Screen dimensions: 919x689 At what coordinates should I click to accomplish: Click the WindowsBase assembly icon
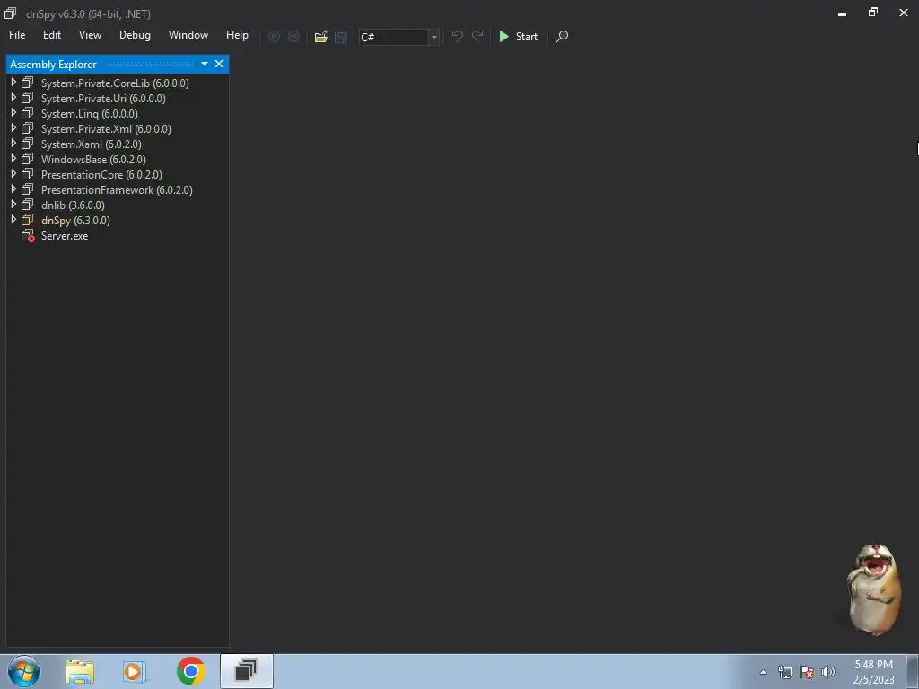[x=28, y=159]
